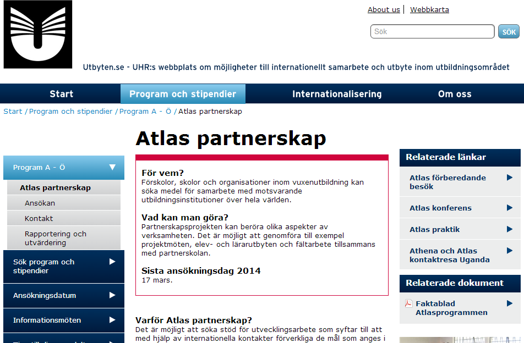Click the Vad kan man göra? heading
The height and width of the screenshot is (343, 524).
pyautogui.click(x=184, y=218)
